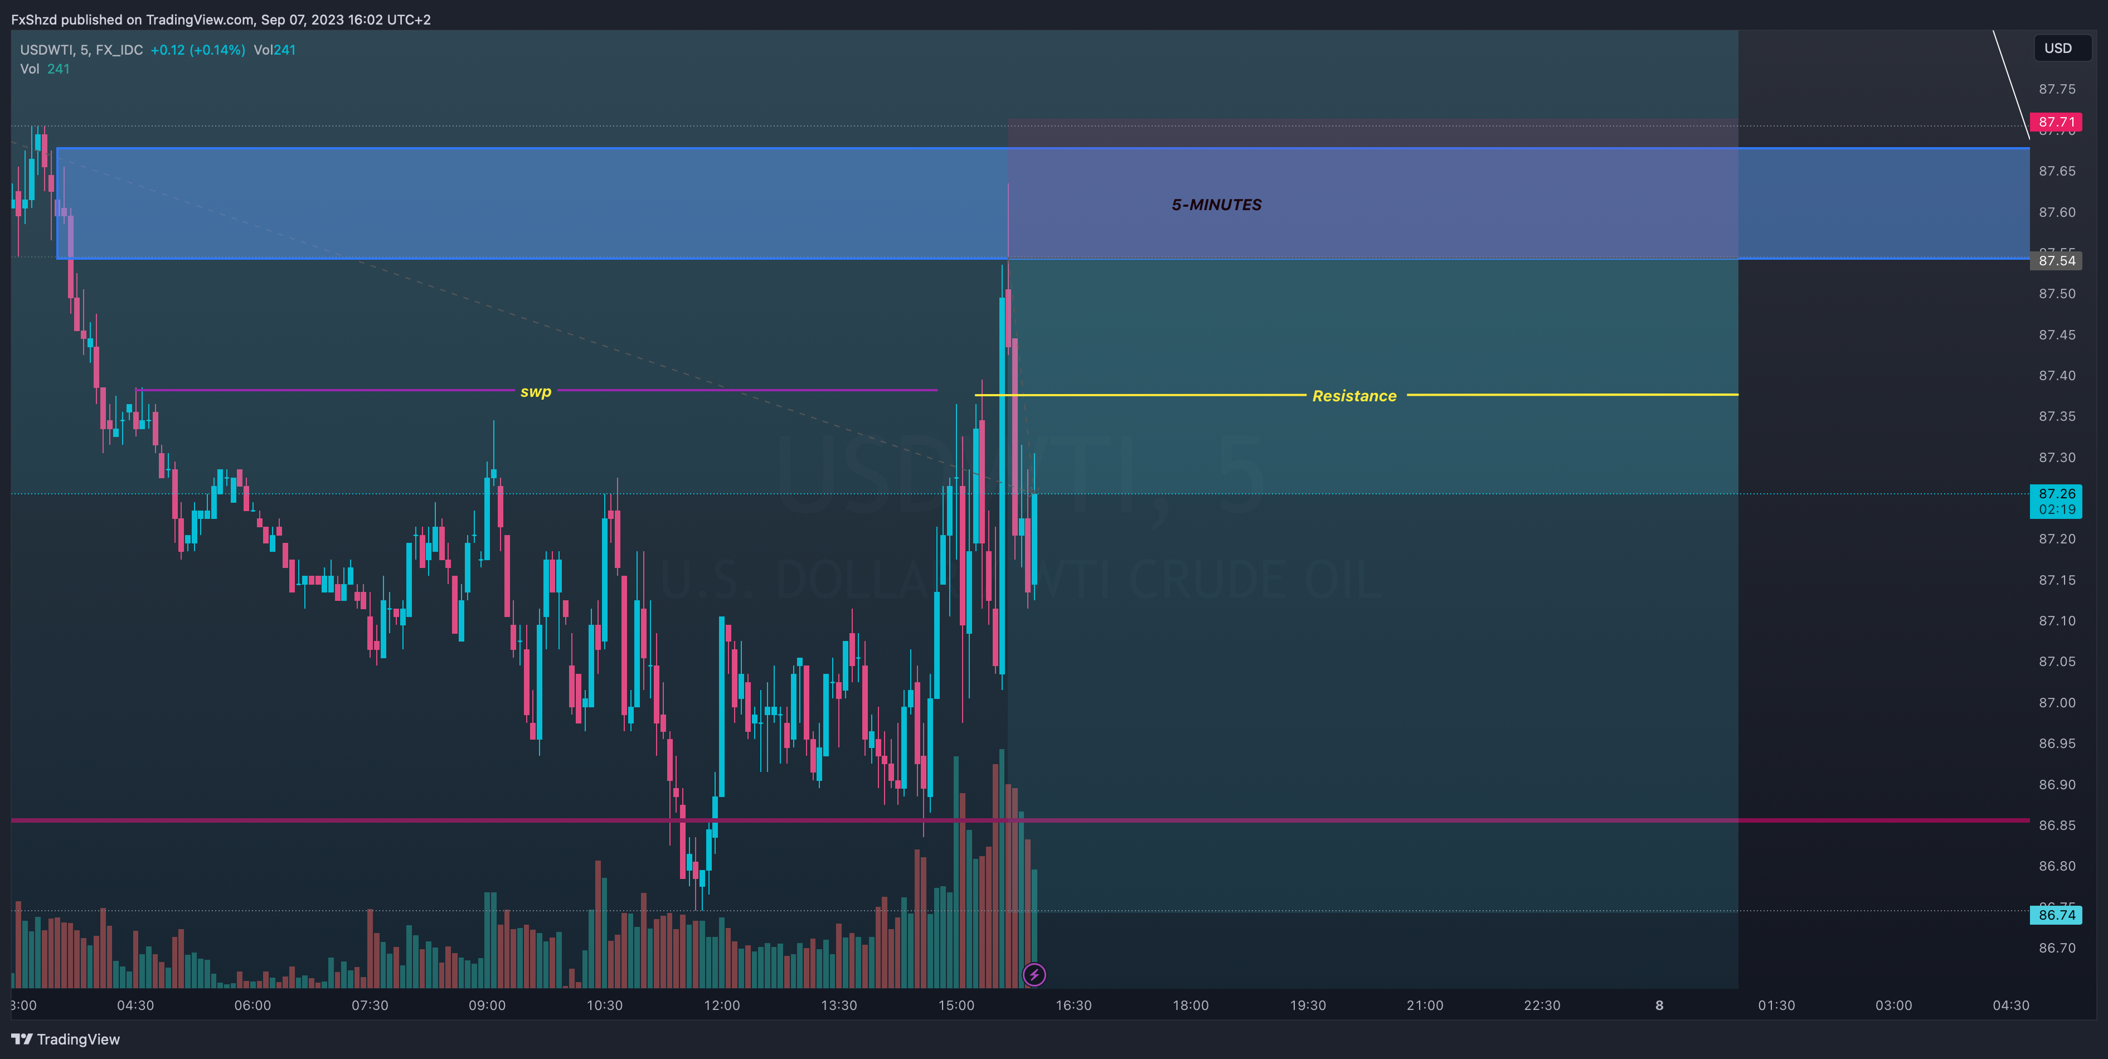Click the lightning bolt event icon
This screenshot has height=1059, width=2108.
point(1034,974)
